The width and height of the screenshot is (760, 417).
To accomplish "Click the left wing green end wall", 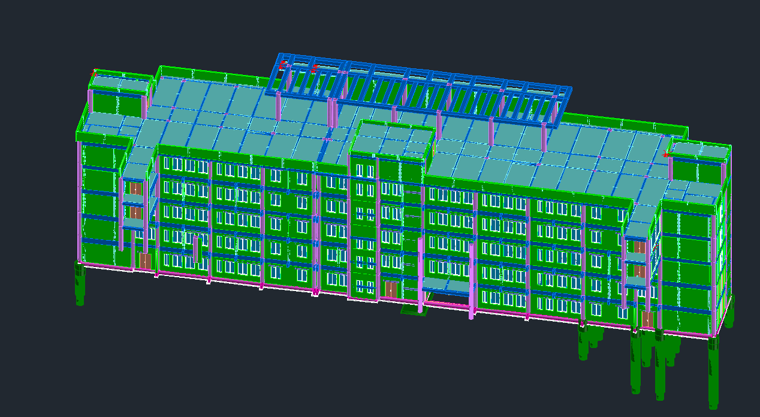I will click(x=98, y=204).
